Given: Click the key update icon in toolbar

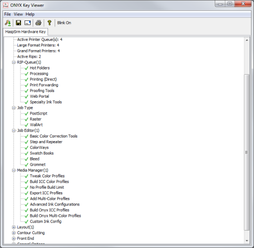Looking at the screenshot, I should (x=8, y=22).
